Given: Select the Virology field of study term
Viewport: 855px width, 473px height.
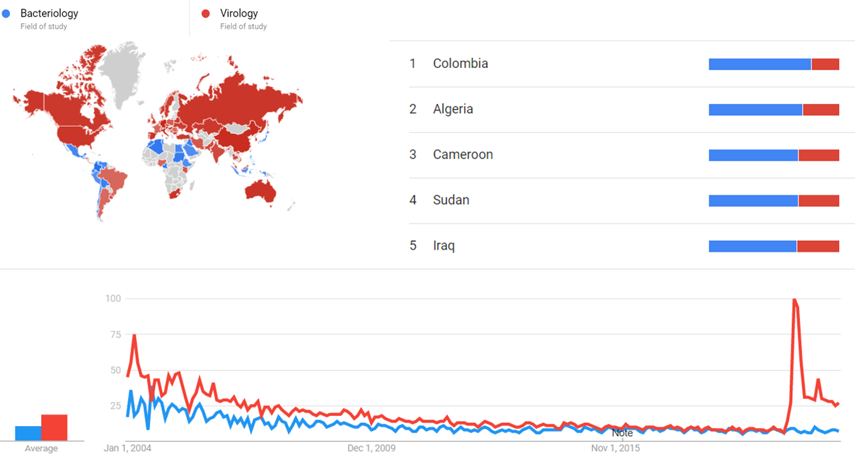Looking at the screenshot, I should click(x=239, y=14).
